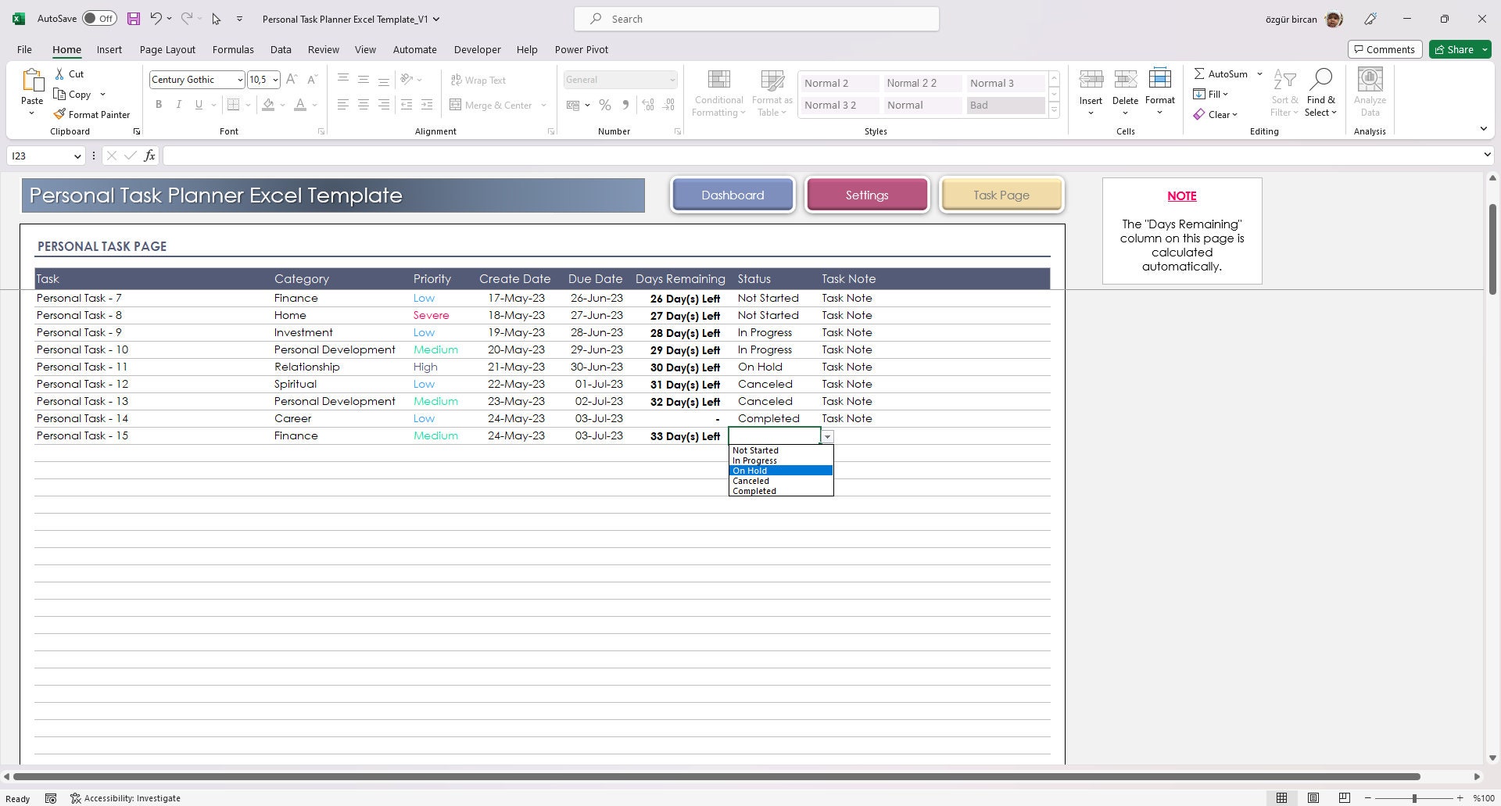Open the Insert ribbon tab

(109, 49)
